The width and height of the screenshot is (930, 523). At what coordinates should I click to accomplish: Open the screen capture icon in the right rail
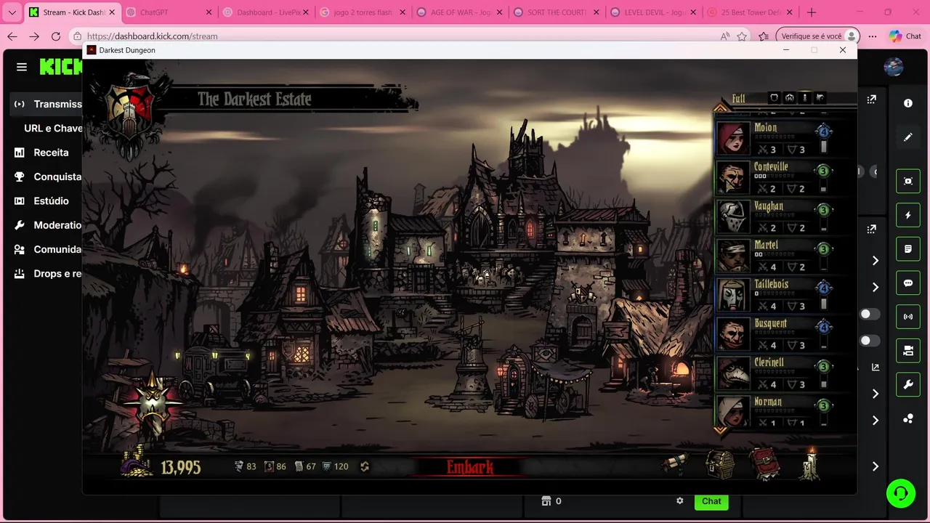coord(907,181)
